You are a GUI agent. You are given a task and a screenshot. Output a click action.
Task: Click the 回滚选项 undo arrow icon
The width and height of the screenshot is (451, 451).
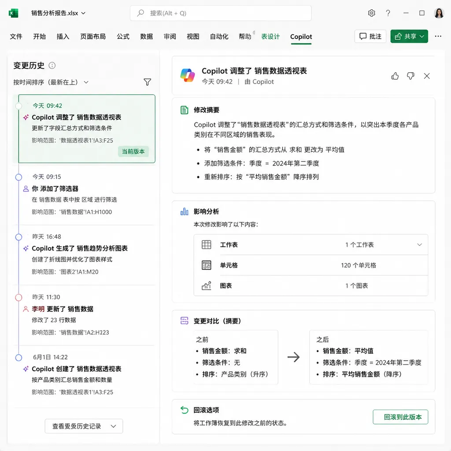(x=185, y=410)
